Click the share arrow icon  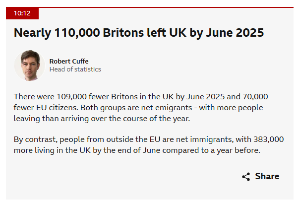click(x=246, y=177)
